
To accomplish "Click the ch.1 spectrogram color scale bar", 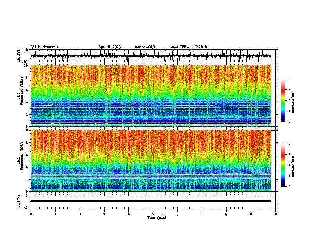I will tap(283, 100).
